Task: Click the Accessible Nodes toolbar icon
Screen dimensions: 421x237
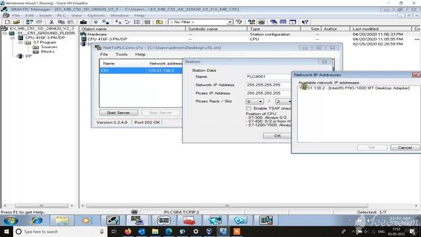Action: [29, 22]
